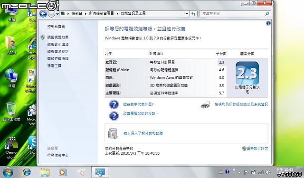Click the 3D 商業和遊戲圖形效能 text
Screen dimensions: 304x178
tap(169, 85)
